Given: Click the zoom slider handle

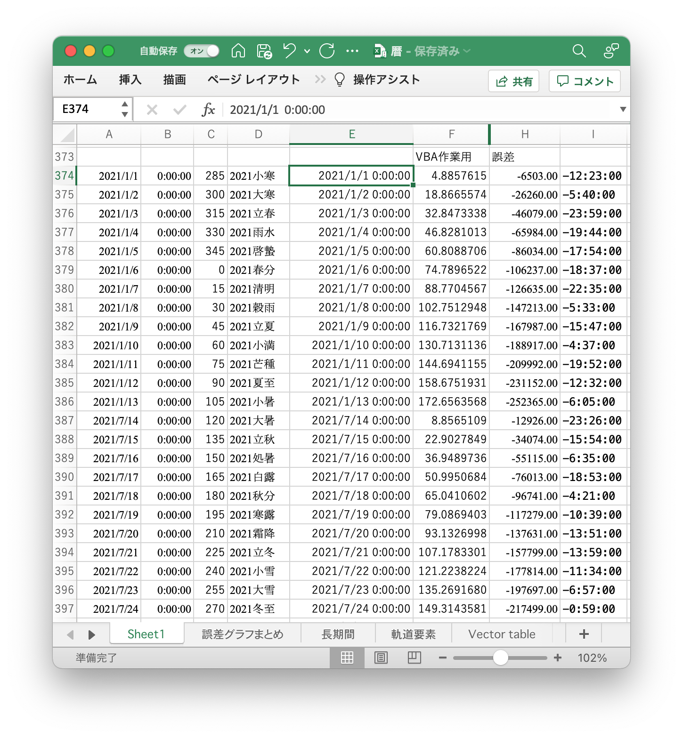Looking at the screenshot, I should pos(500,658).
